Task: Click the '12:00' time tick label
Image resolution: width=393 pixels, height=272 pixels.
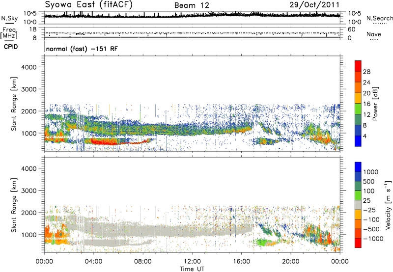Action: point(192,262)
